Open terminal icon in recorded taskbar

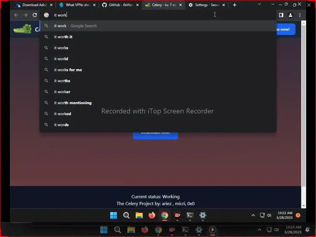coord(190,215)
